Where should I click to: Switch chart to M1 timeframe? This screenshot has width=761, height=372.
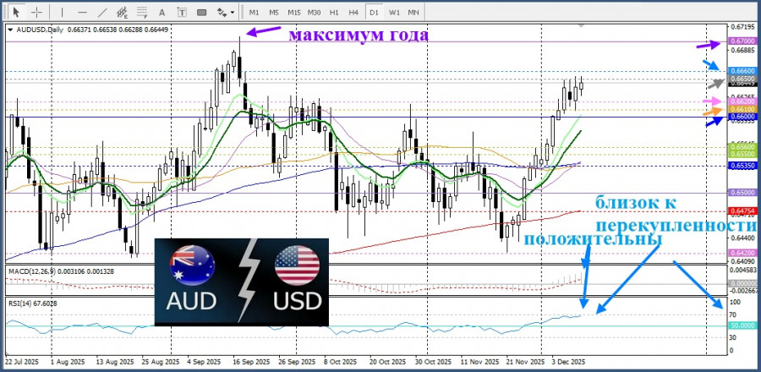pyautogui.click(x=254, y=12)
